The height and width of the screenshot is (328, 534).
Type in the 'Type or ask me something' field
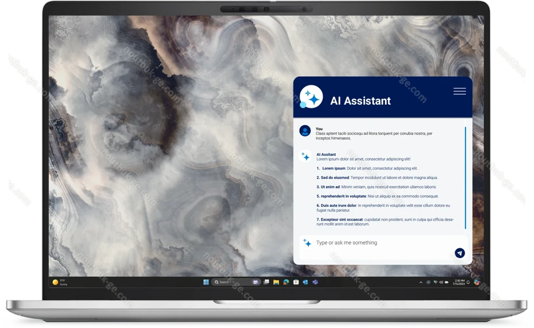pos(379,243)
